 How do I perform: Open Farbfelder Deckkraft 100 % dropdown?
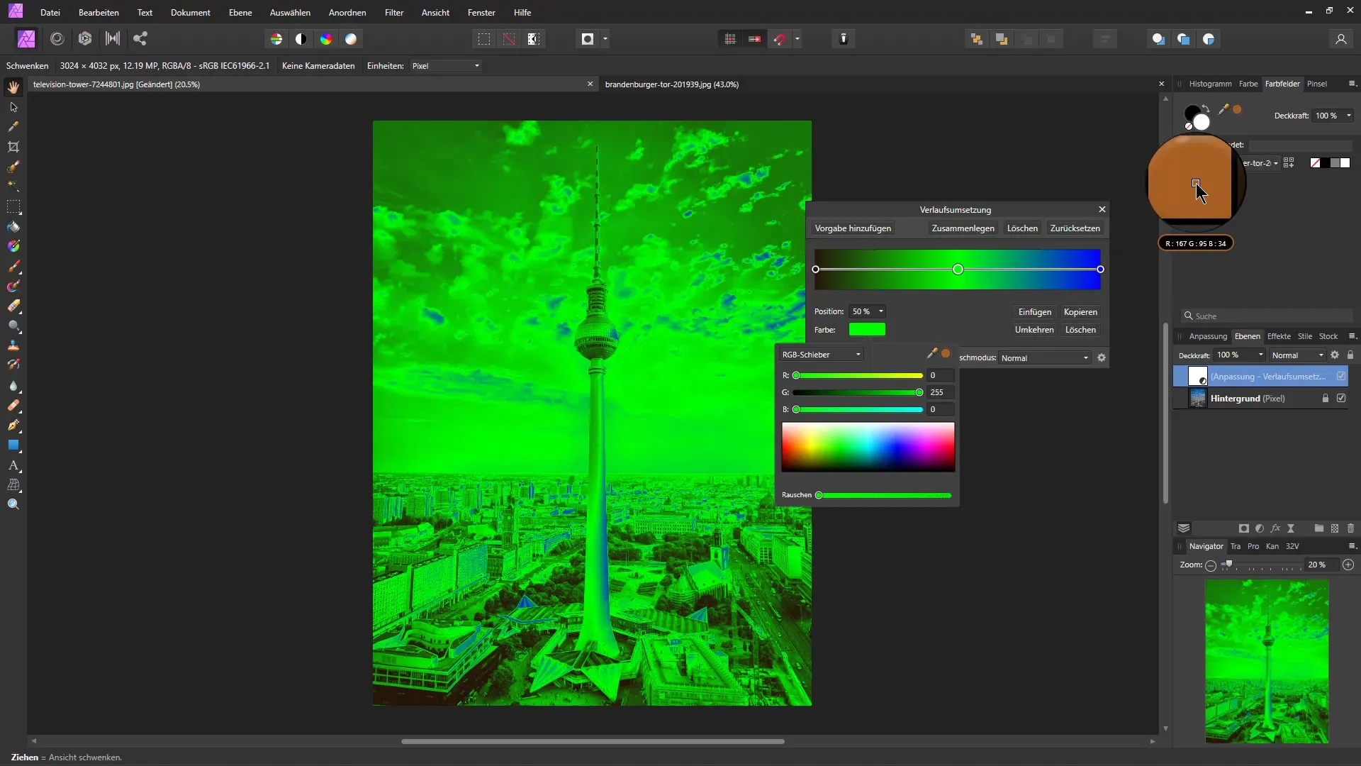pyautogui.click(x=1333, y=116)
